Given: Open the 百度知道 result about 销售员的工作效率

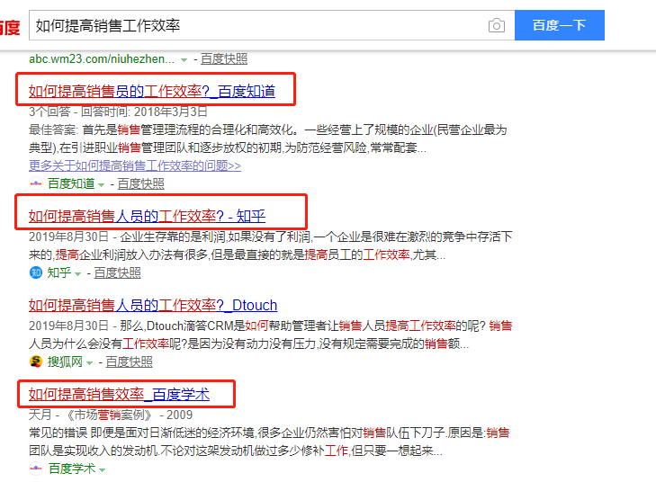Looking at the screenshot, I should tap(152, 91).
